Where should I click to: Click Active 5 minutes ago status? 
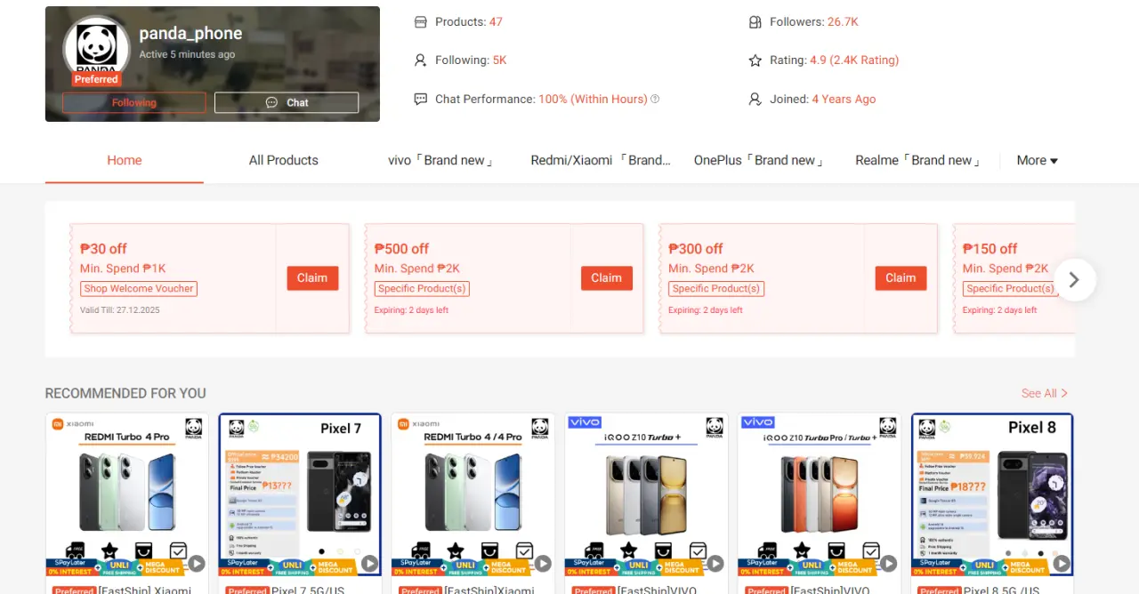[187, 54]
